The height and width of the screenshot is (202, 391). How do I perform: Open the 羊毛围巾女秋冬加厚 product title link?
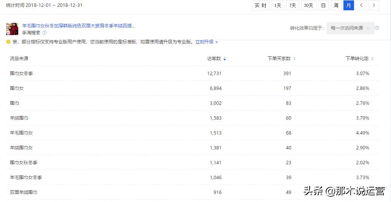tap(79, 26)
